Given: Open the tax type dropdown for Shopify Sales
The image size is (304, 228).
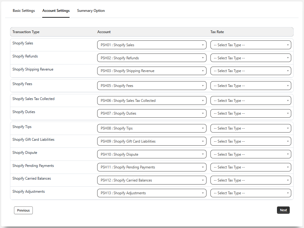Looking at the screenshot, I should [x=251, y=45].
